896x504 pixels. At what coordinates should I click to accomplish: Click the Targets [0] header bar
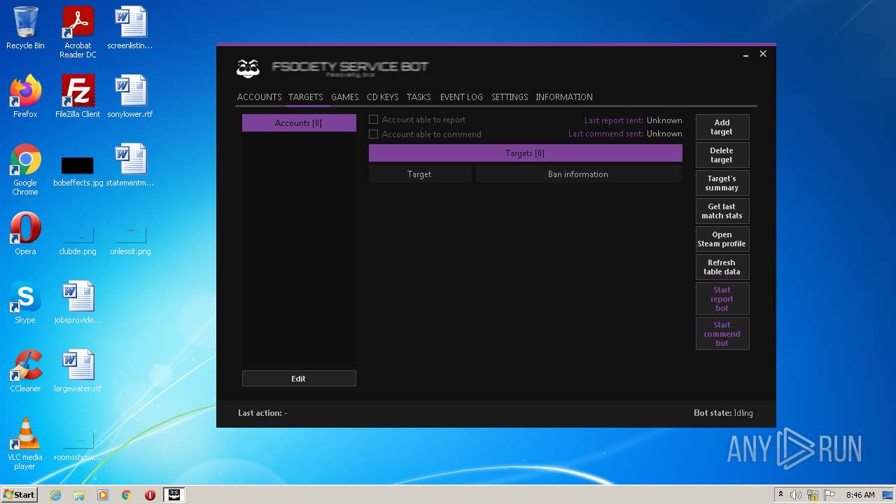pyautogui.click(x=525, y=153)
